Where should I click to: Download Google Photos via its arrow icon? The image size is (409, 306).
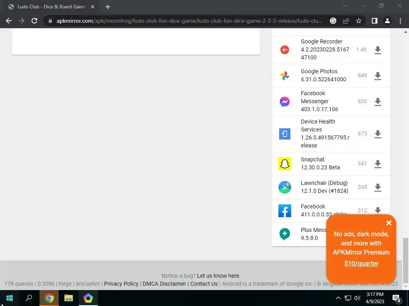[x=378, y=76]
